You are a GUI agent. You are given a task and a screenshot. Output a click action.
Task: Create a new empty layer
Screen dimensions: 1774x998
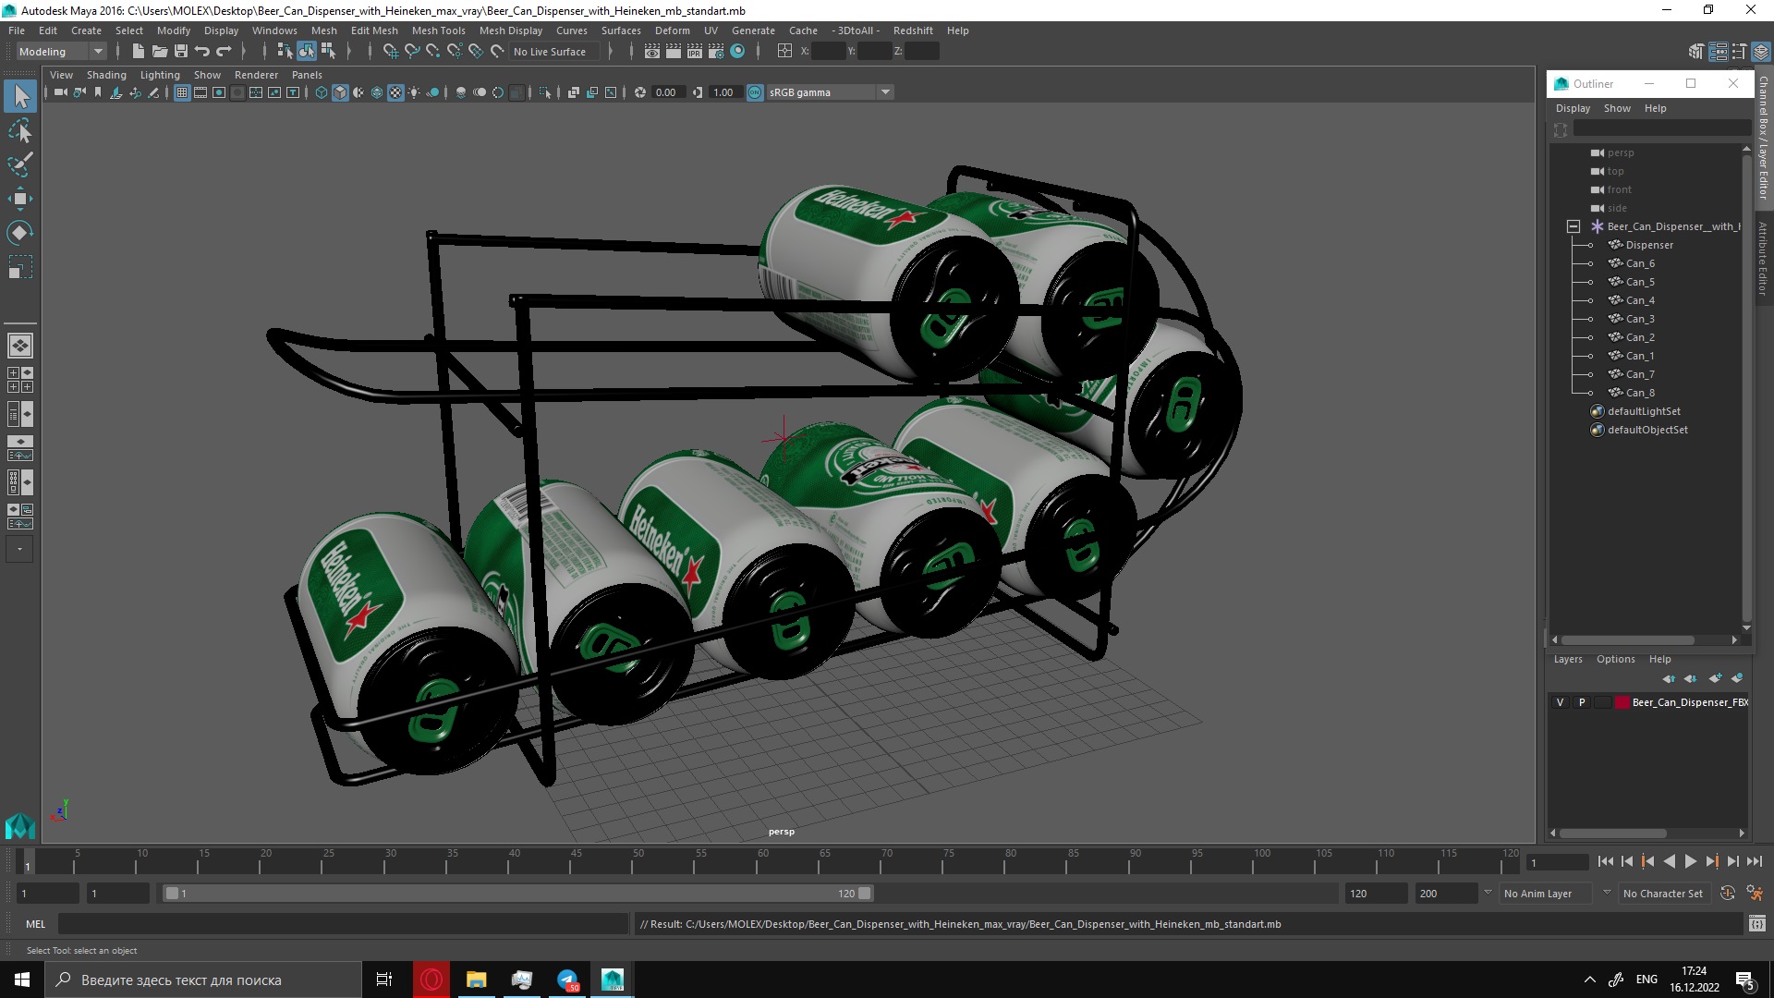coord(1716,678)
